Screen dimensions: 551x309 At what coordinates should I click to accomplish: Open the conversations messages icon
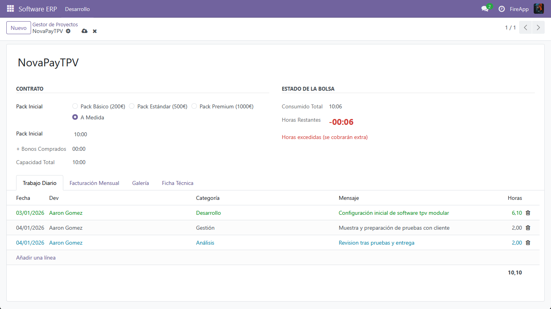[485, 9]
